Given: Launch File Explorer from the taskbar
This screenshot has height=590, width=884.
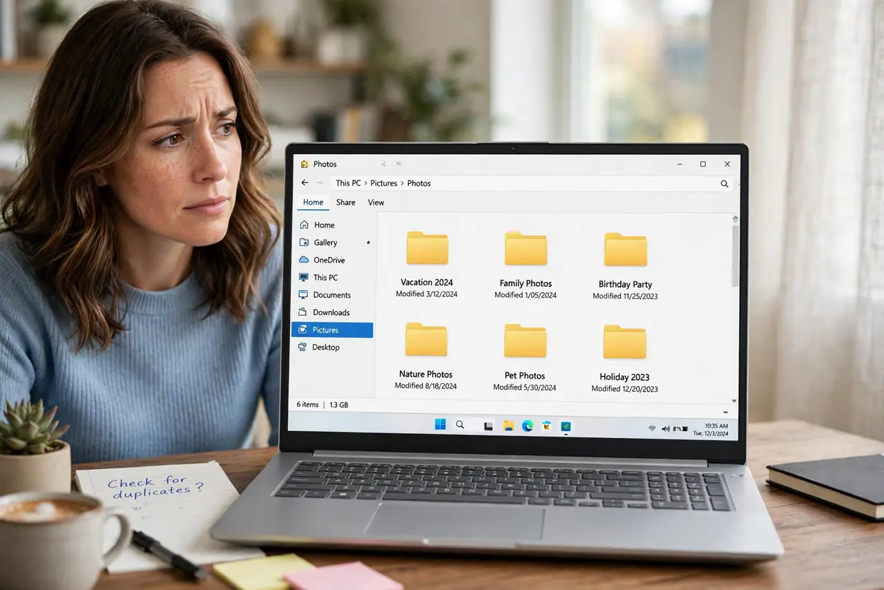Looking at the screenshot, I should click(508, 426).
